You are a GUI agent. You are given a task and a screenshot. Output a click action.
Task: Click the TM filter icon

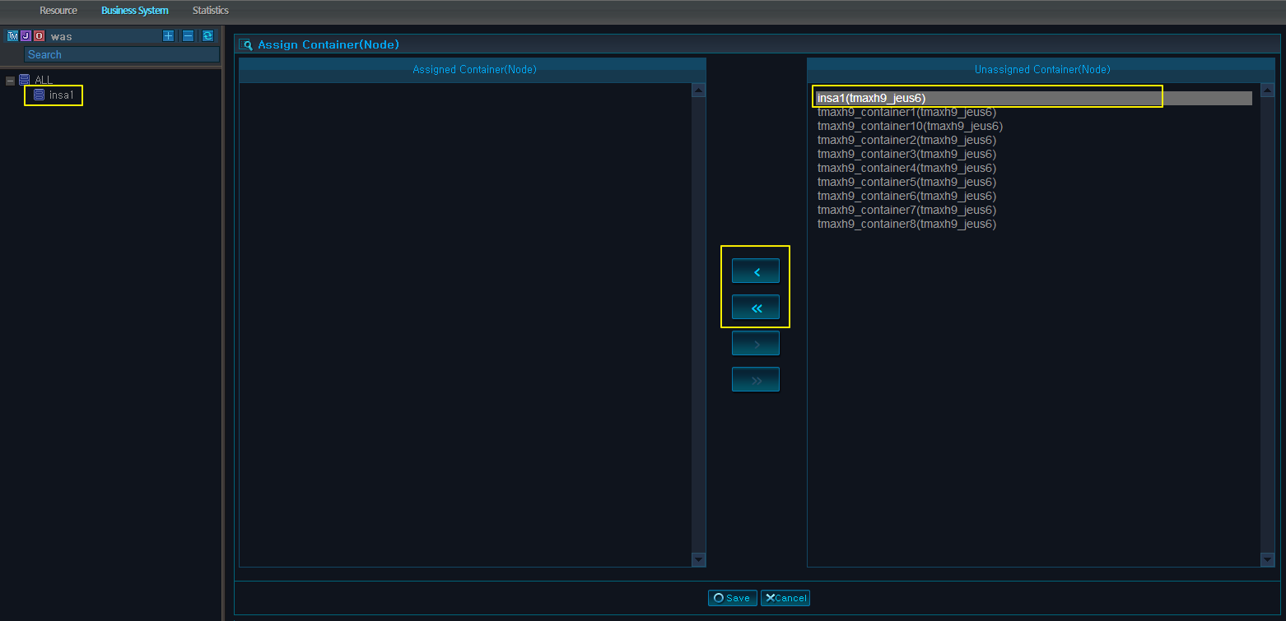pos(12,36)
